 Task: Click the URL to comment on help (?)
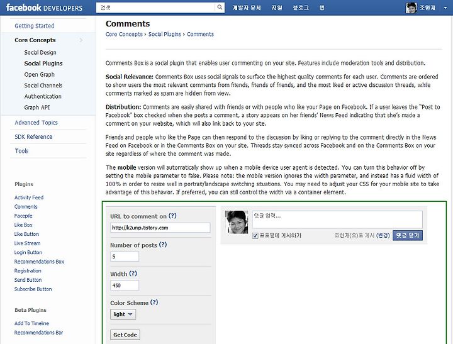click(x=172, y=216)
